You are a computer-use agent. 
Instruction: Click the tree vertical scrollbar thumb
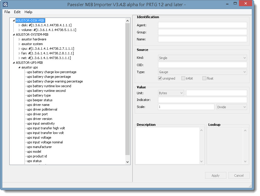coord(127,89)
